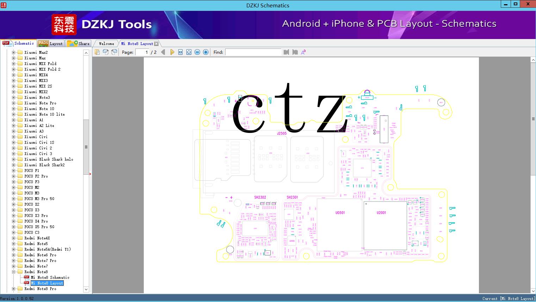
Task: Find the previous search match
Action: click(286, 52)
